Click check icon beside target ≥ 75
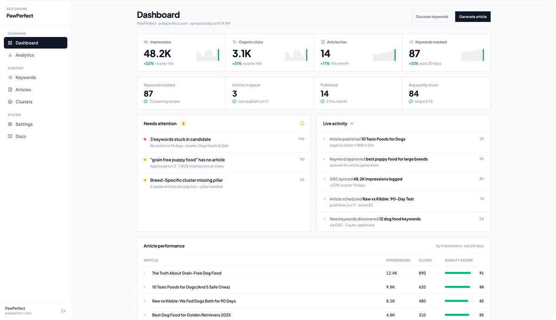 point(411,101)
